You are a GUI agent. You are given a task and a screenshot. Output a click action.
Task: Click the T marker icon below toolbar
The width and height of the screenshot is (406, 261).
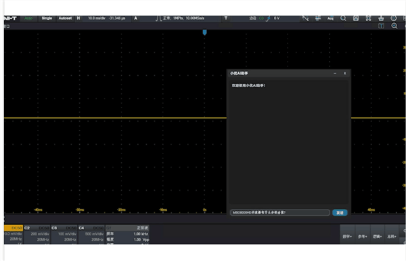(x=381, y=26)
